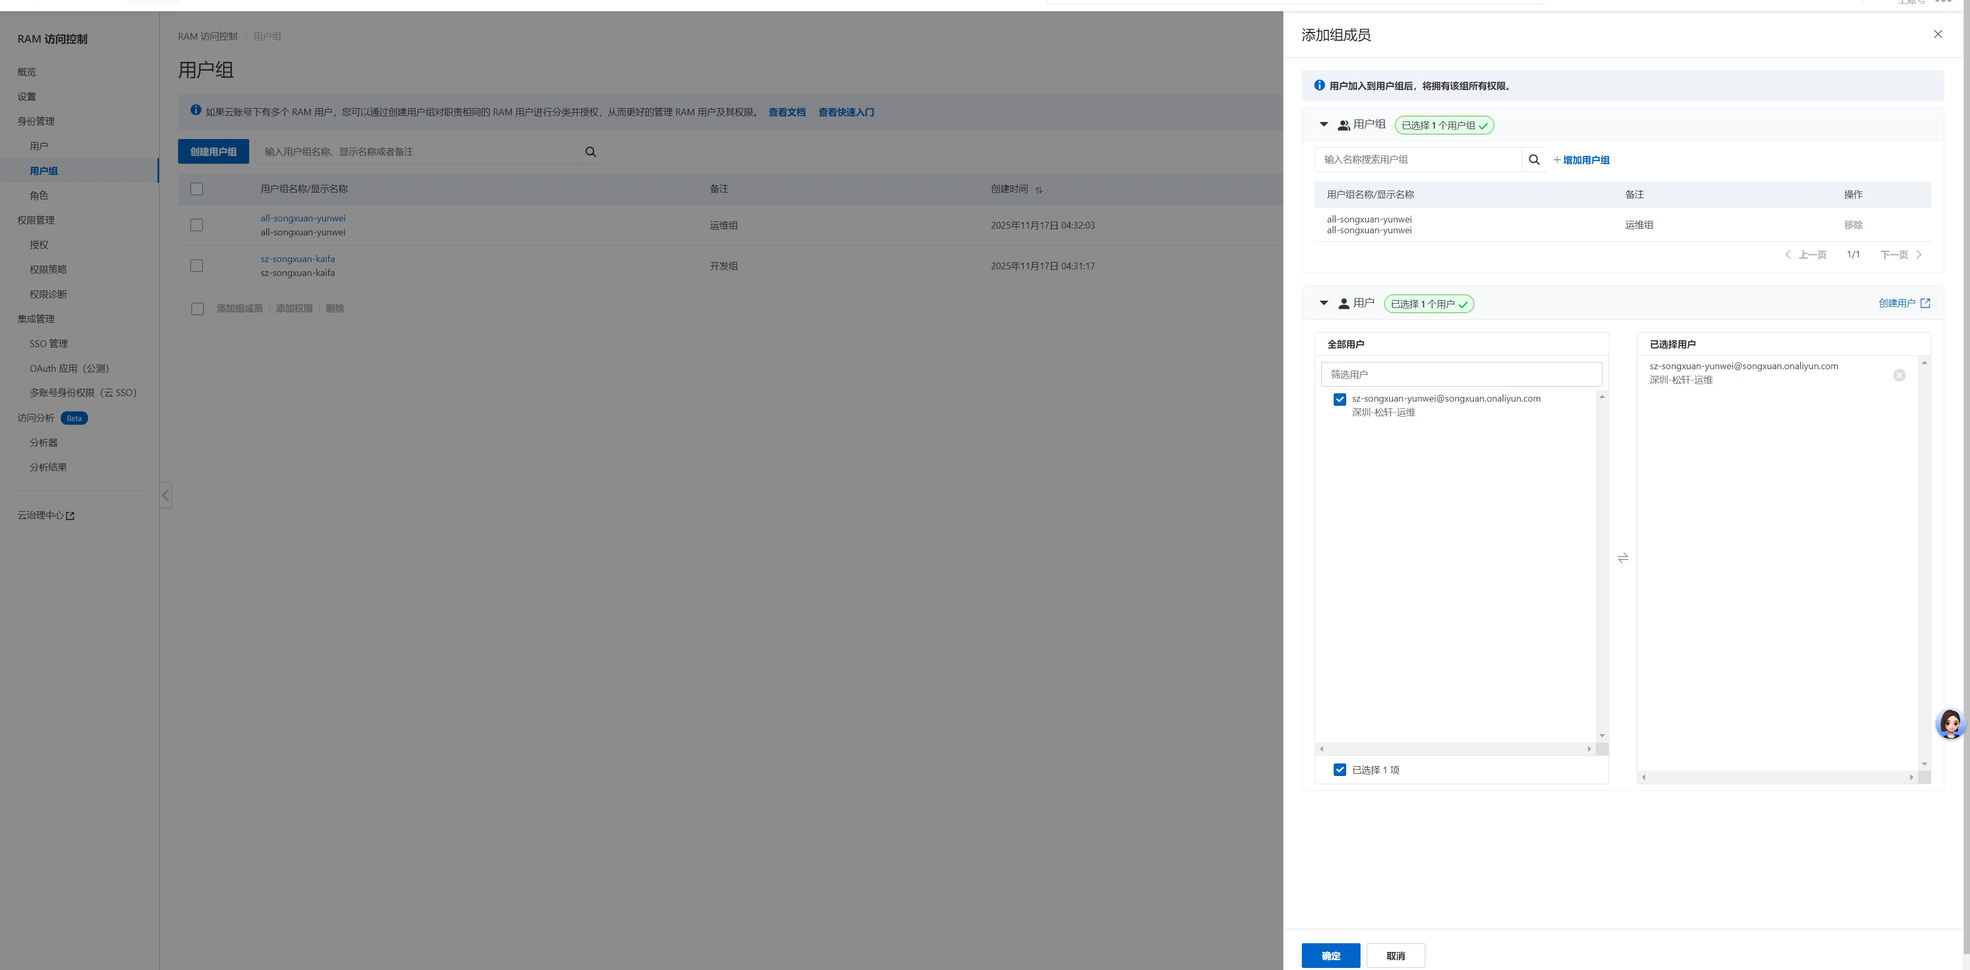Click the transfer arrows icon between user lists

(1623, 559)
